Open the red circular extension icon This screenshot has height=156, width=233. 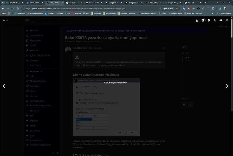tap(189, 8)
